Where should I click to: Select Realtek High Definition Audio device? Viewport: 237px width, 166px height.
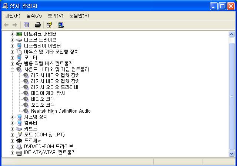point(61,111)
